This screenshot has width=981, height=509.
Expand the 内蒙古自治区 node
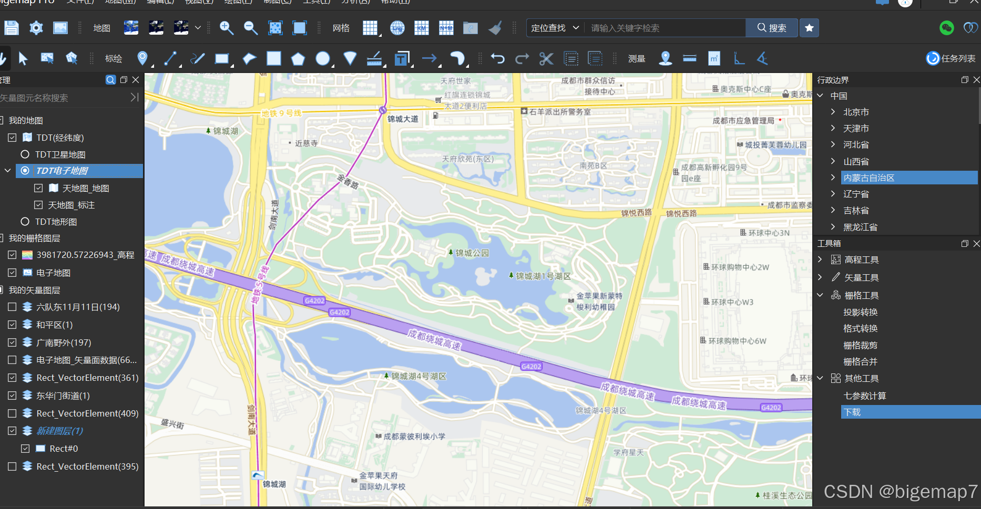pos(833,178)
